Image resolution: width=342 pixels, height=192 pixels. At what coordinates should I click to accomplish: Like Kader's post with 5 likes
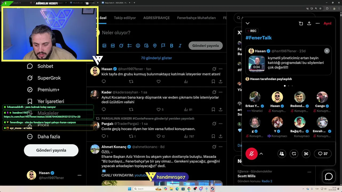(x=160, y=109)
